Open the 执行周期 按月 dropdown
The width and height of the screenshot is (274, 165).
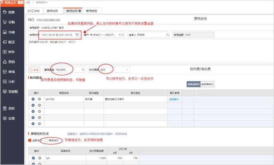click(x=114, y=70)
